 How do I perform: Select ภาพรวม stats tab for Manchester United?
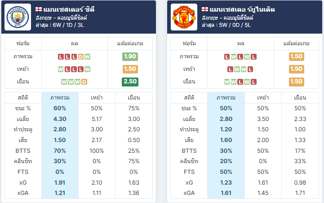pyautogui.click(x=226, y=98)
